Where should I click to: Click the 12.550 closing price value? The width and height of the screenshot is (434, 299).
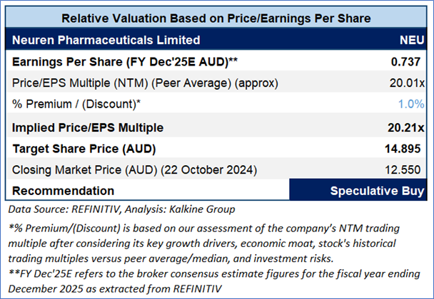click(404, 171)
